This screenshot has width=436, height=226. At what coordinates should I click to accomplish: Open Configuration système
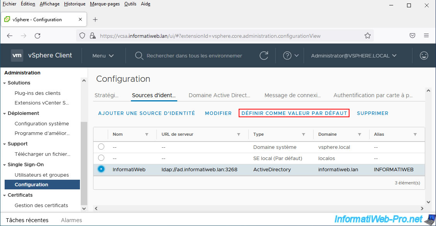coord(42,123)
